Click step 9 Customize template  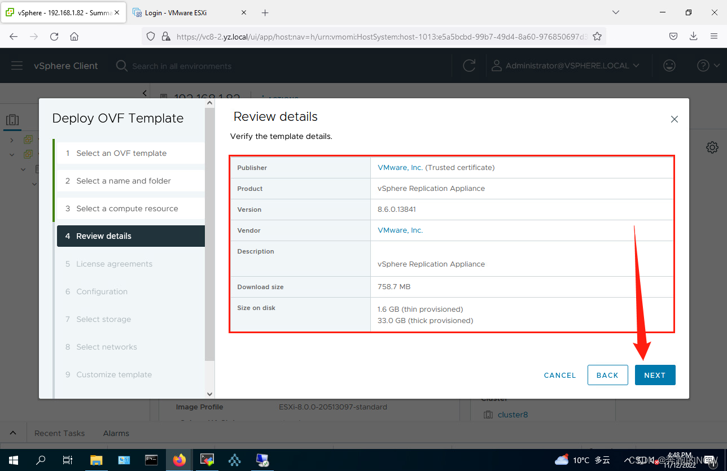[130, 374]
